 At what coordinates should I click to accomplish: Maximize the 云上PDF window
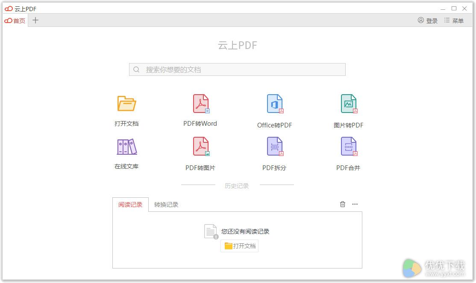click(454, 9)
